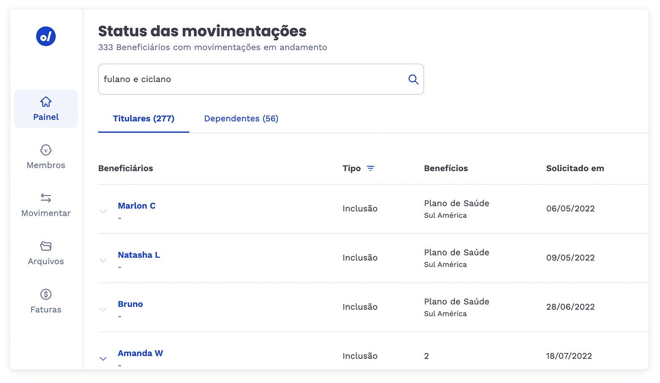
Task: Click benefits count 2 in Amanda W's row
Action: point(426,356)
